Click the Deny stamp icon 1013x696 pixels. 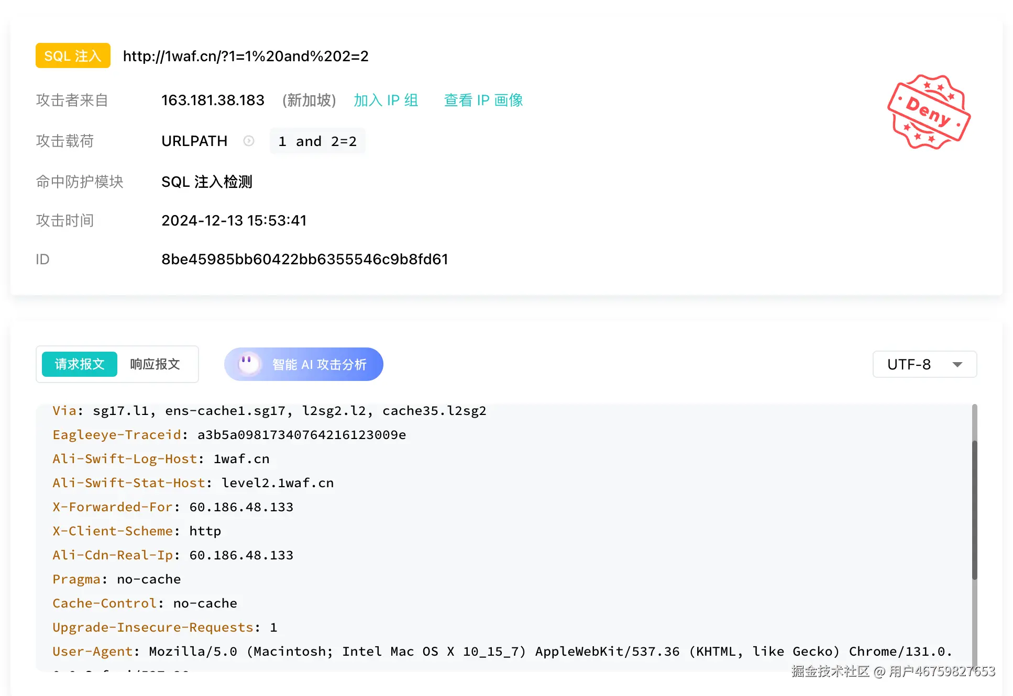coord(929,112)
